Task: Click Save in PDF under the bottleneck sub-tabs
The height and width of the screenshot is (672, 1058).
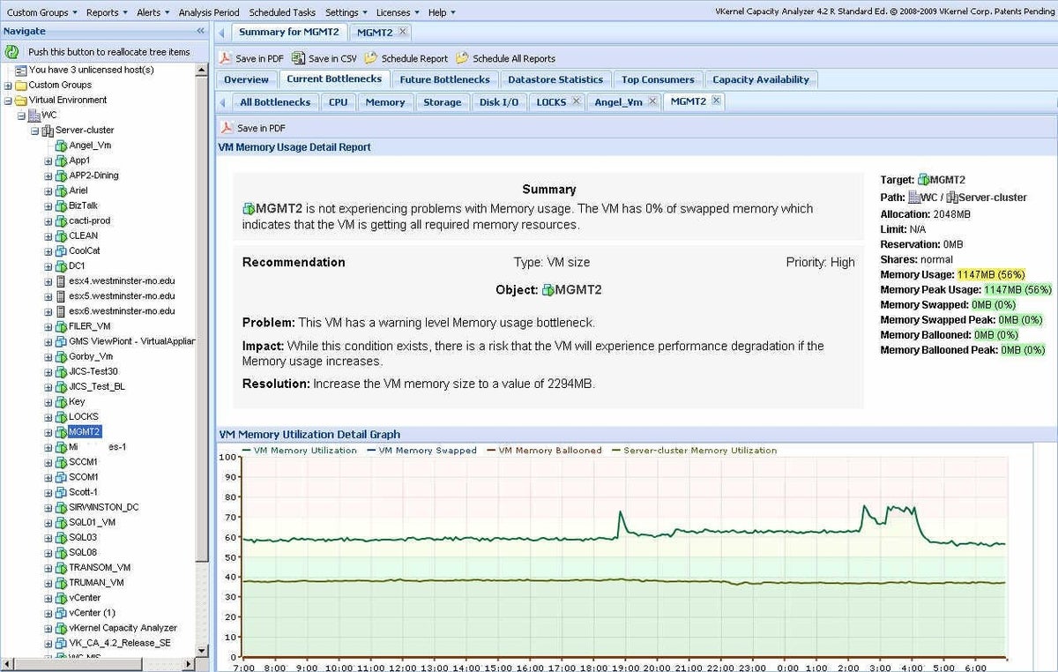Action: click(x=253, y=128)
